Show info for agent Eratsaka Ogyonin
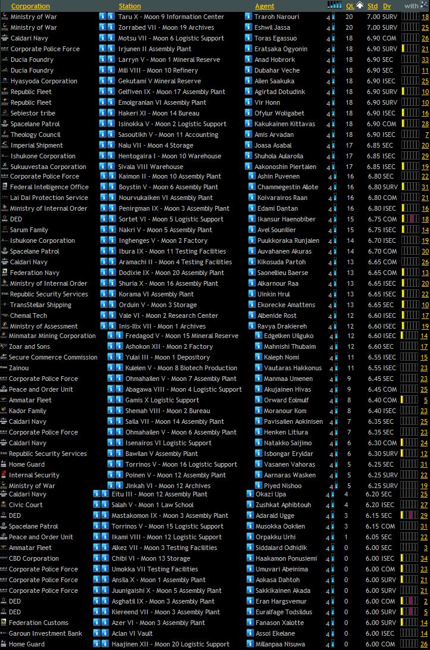Viewport: 430px width, 650px height. pos(248,49)
